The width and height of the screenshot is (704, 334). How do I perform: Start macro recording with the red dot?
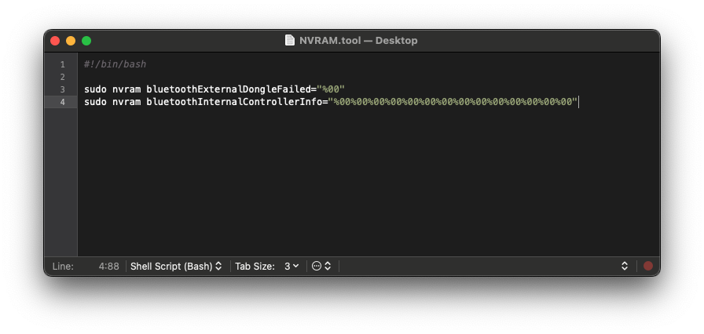(x=648, y=266)
